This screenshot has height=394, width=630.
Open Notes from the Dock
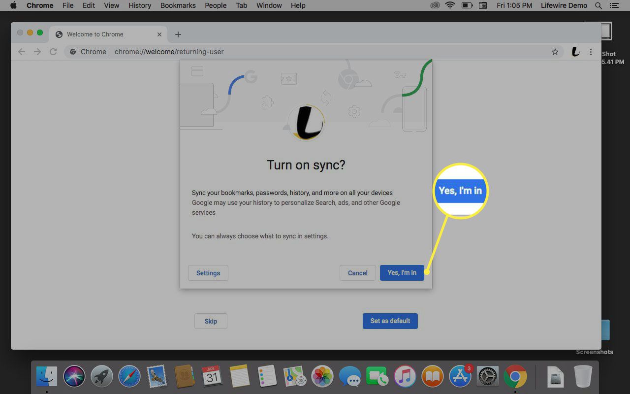(240, 377)
